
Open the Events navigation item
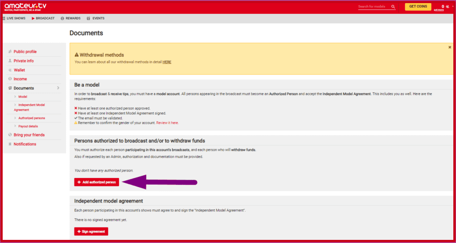click(x=96, y=18)
